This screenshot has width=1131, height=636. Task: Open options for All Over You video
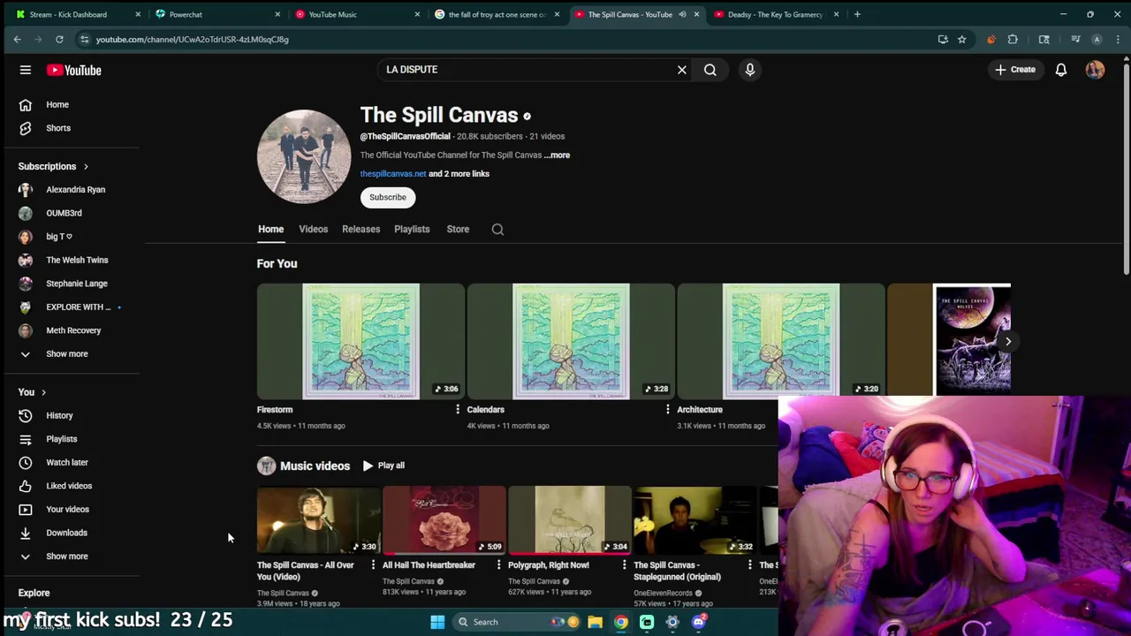coord(373,565)
